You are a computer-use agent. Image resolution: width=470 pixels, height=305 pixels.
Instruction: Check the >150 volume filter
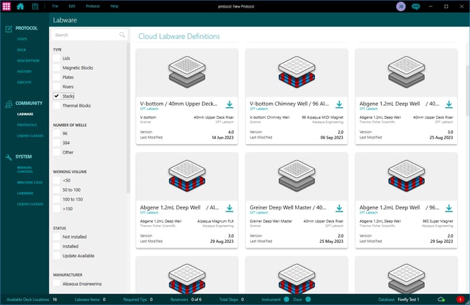pos(56,209)
